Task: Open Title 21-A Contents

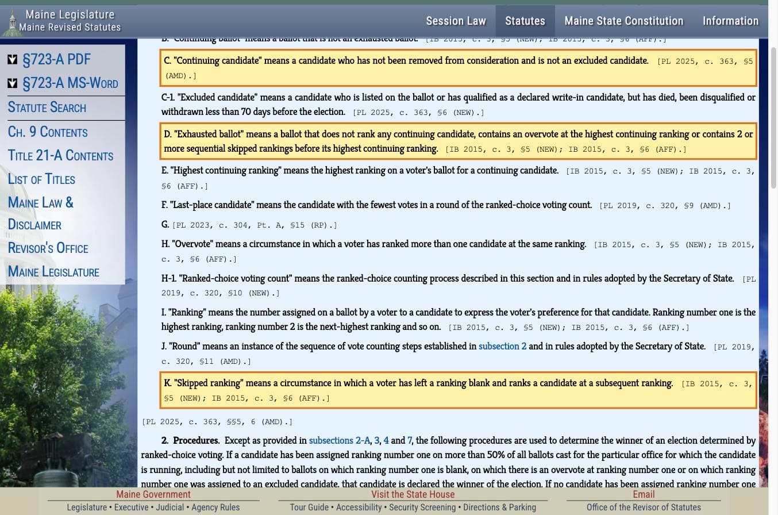Action: [x=60, y=156]
